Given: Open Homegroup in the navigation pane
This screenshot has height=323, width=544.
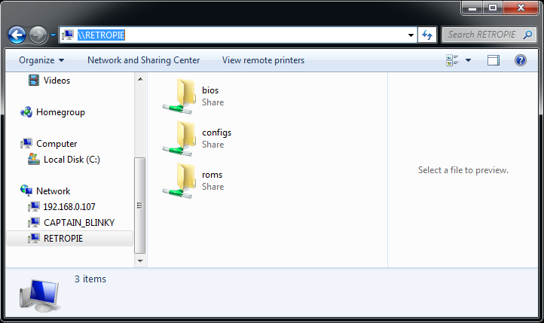Looking at the screenshot, I should click(60, 112).
